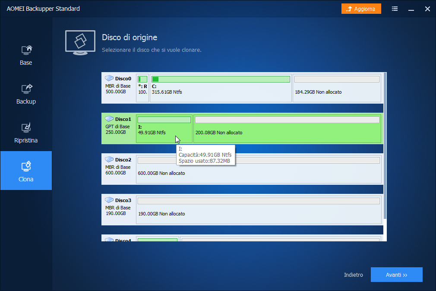
Task: Select Disco3 drive icon
Action: 109,200
